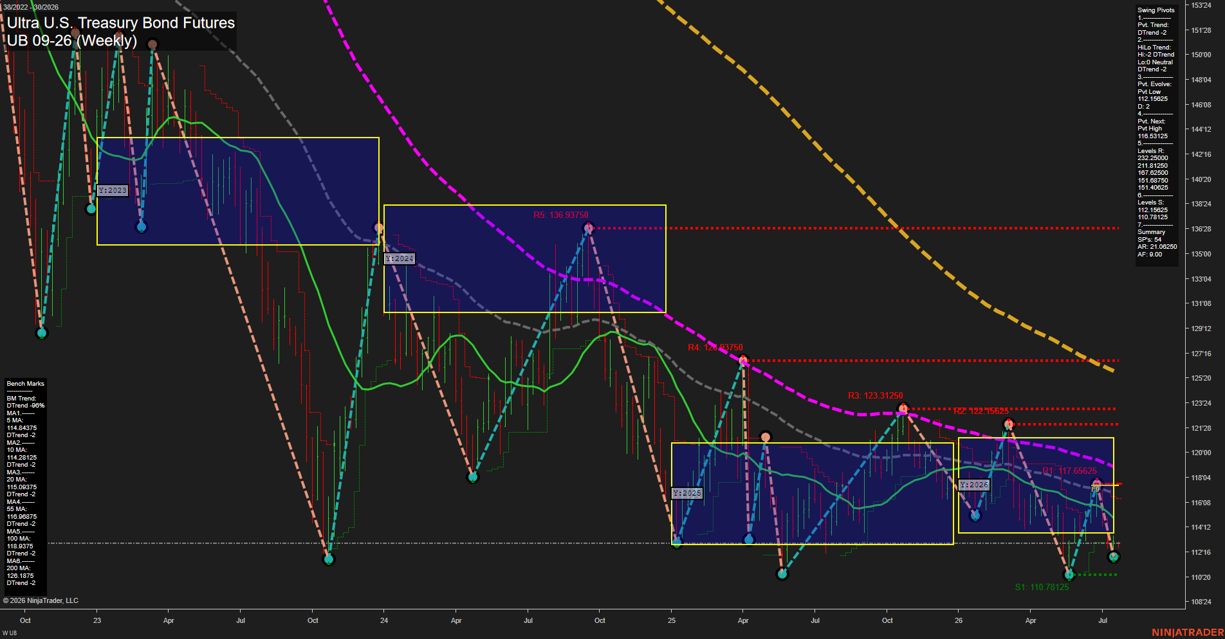The image size is (1225, 639).
Task: Click the 151.40625 resistance level
Action: point(1152,188)
